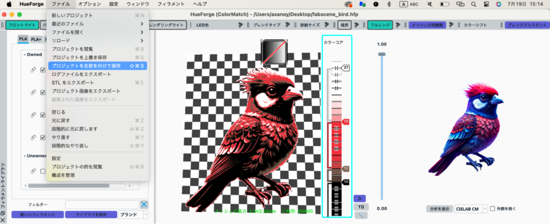Screen dimensions: 550x224
Task: Click the Siri icon in the menu bar
Action: pyautogui.click(x=498, y=4)
